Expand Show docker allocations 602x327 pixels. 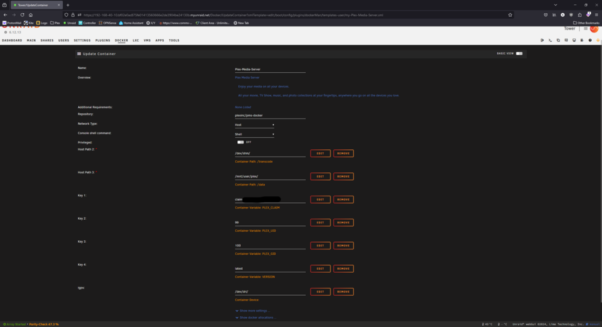[x=256, y=318]
